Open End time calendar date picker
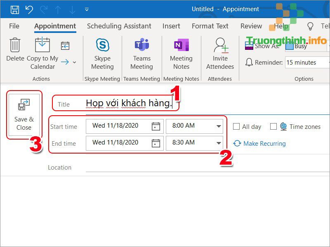 pyautogui.click(x=156, y=143)
